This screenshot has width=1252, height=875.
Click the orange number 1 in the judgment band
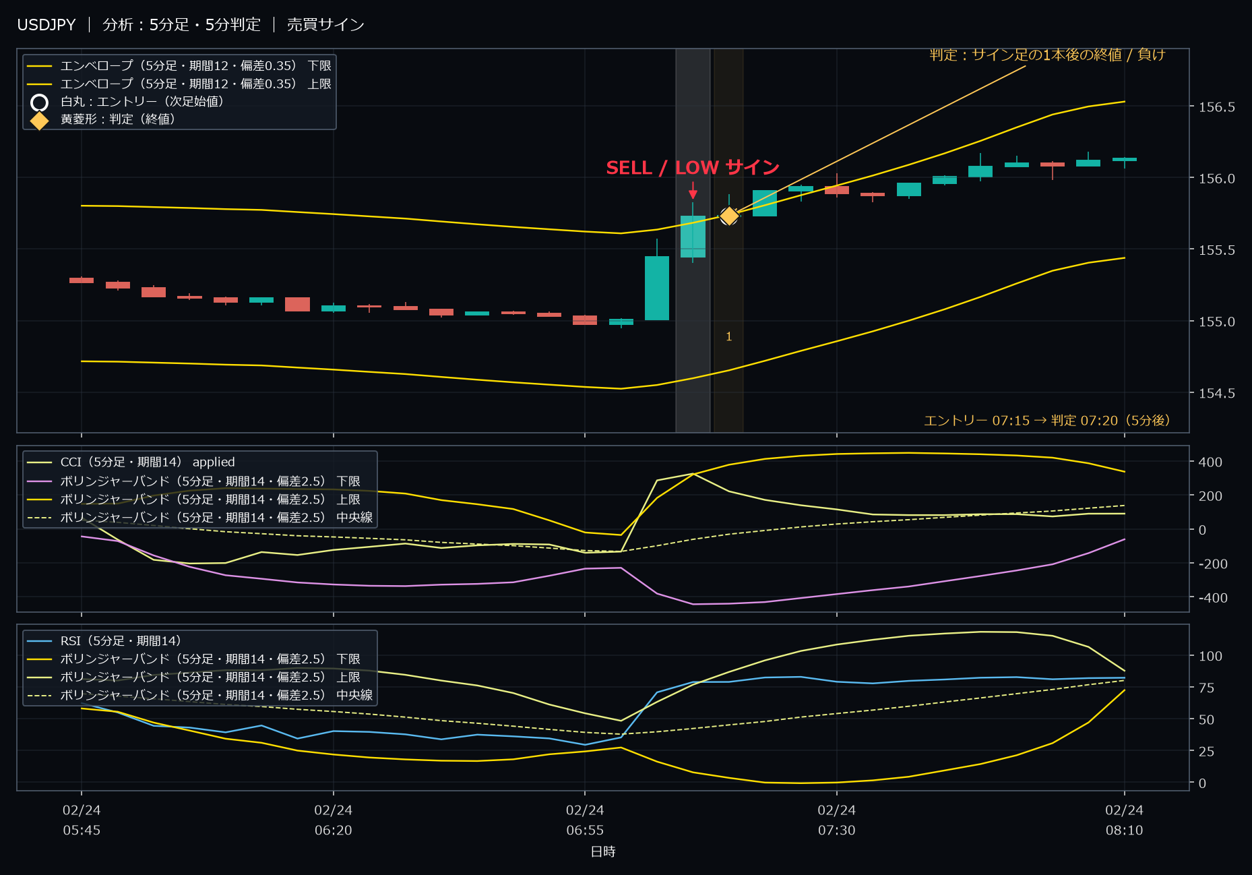[728, 336]
